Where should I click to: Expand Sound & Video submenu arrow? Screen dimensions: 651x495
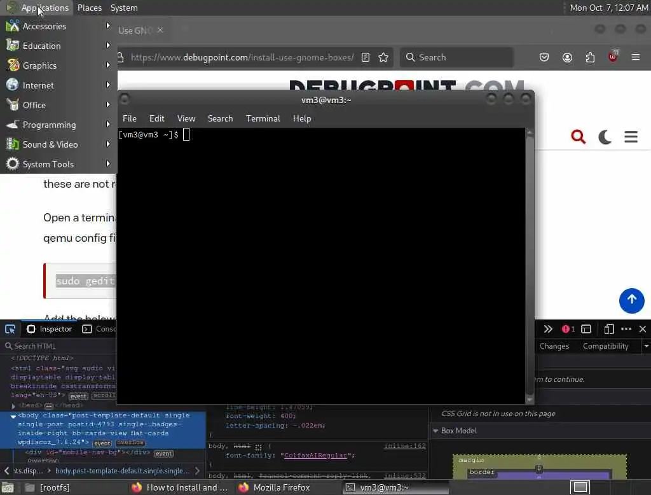click(x=108, y=144)
